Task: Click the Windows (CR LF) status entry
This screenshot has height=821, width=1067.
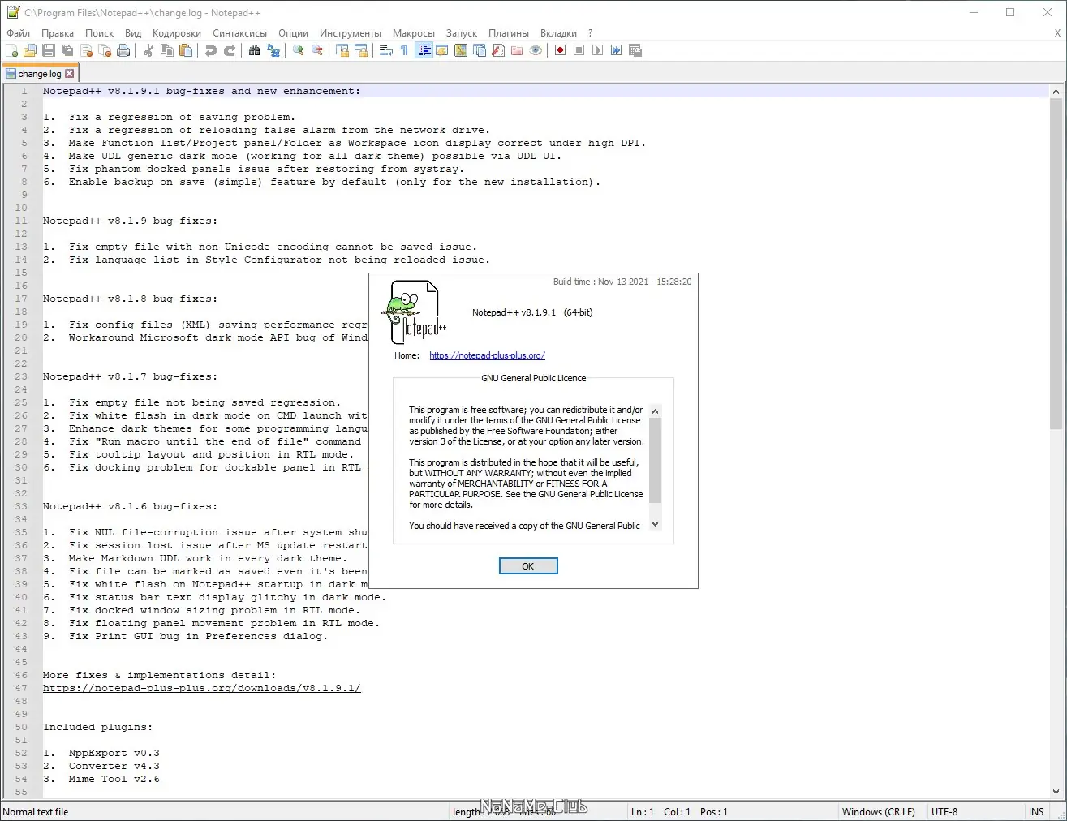Action: [x=879, y=811]
